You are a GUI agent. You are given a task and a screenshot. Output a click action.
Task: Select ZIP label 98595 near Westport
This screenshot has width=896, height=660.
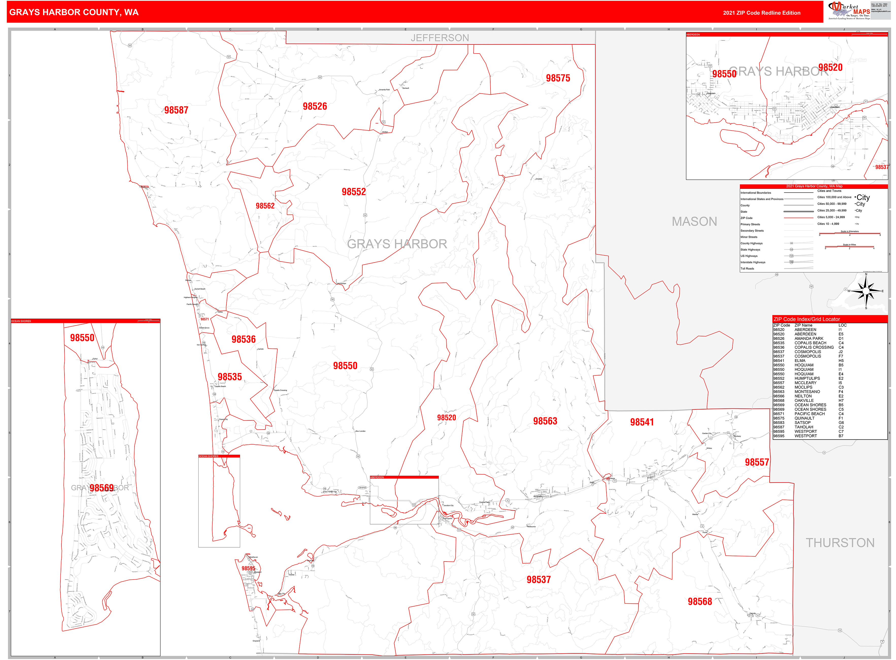coord(248,569)
